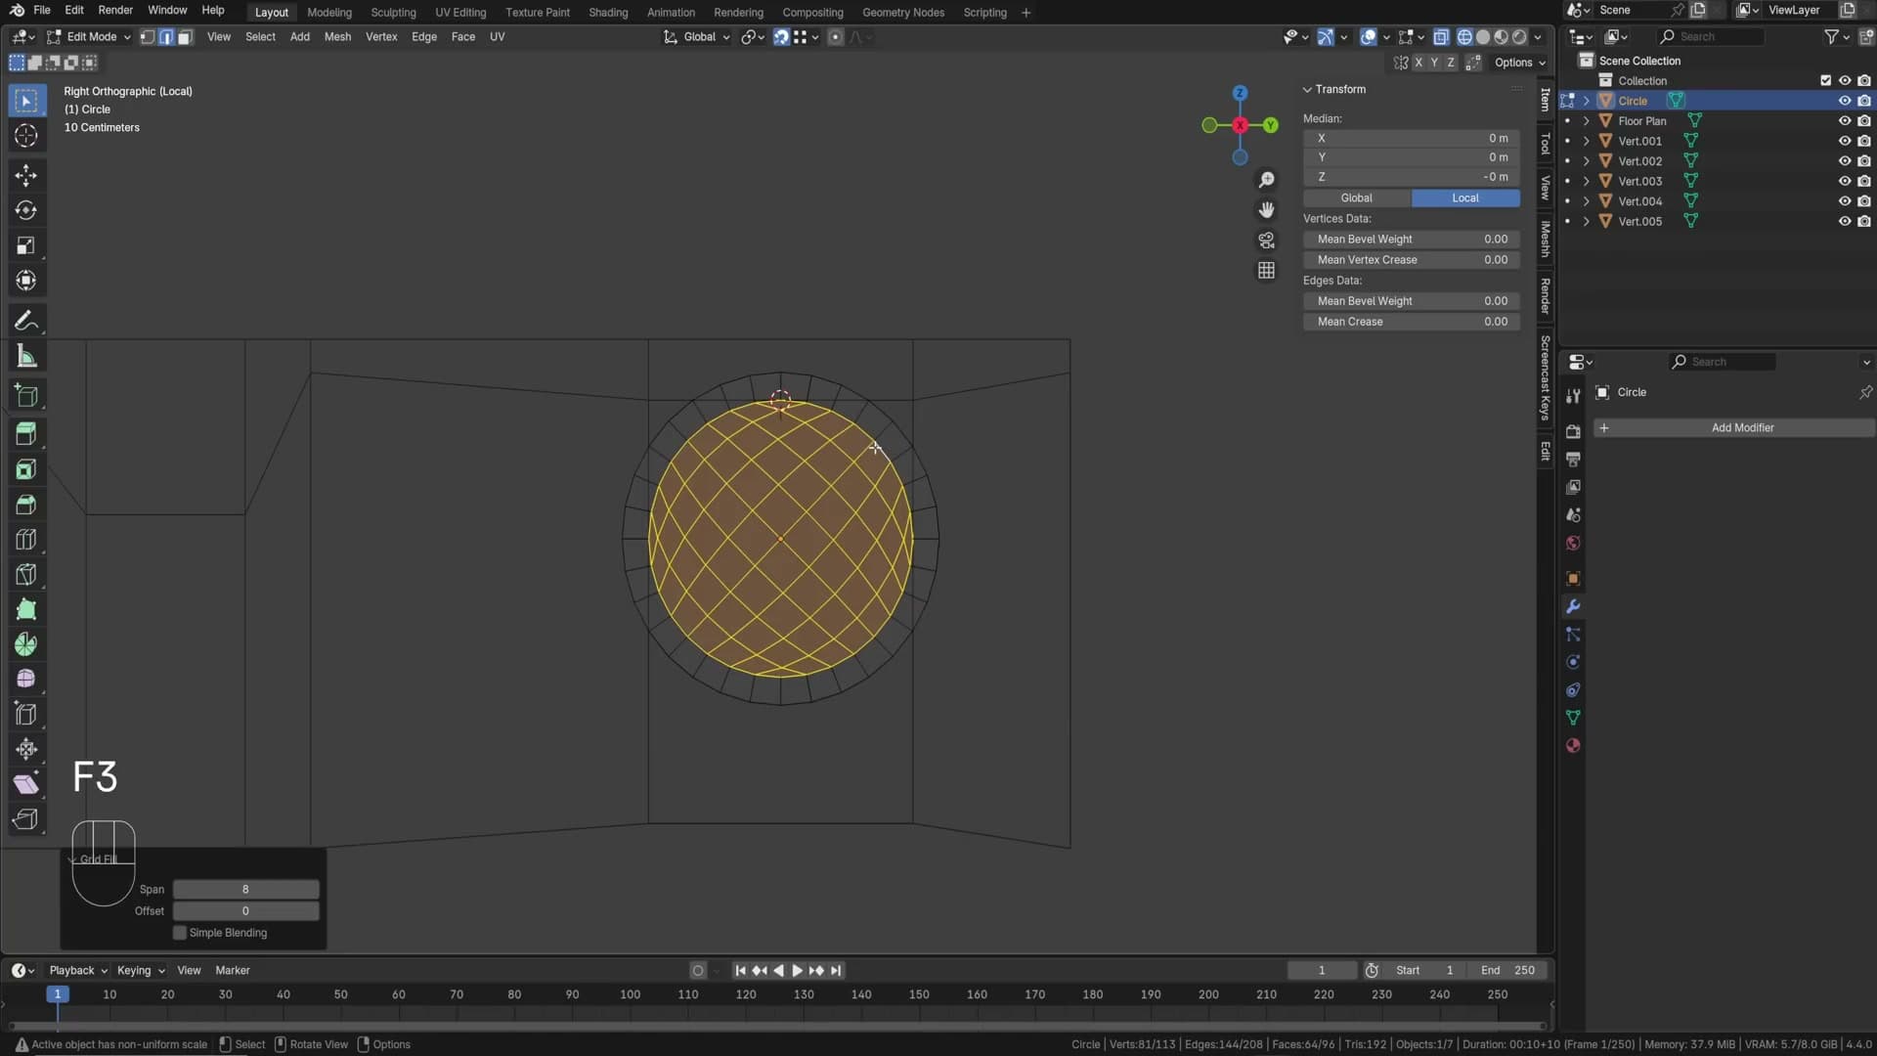The height and width of the screenshot is (1056, 1877).
Task: Select the Shrink/Fatten tool
Action: (26, 749)
